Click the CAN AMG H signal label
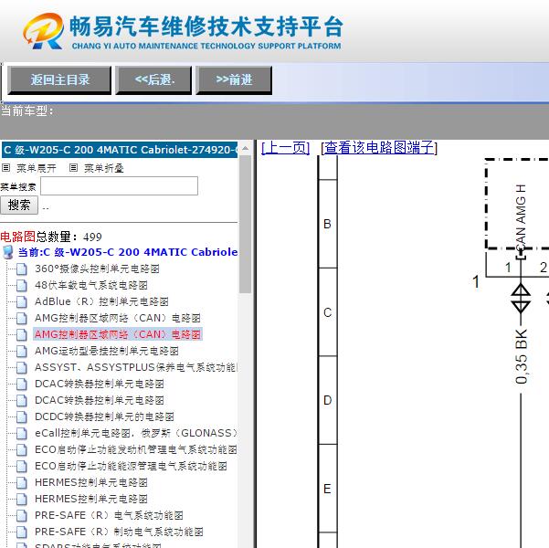Screen dimensions: 549x548 click(521, 218)
